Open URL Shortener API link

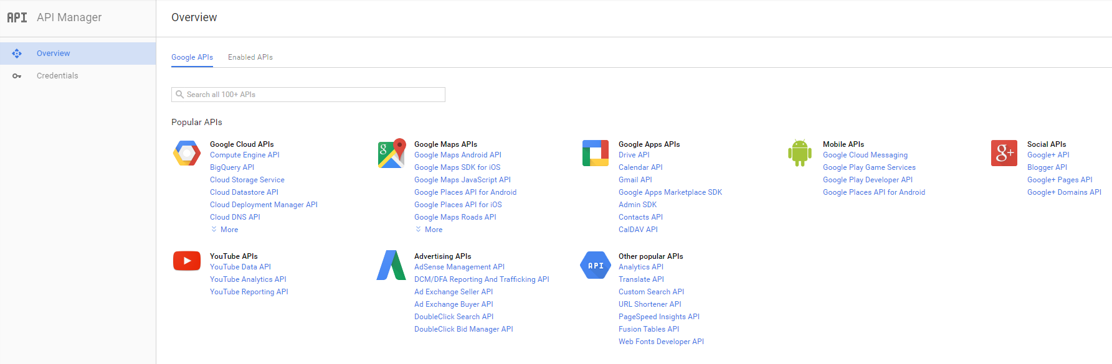tap(650, 304)
